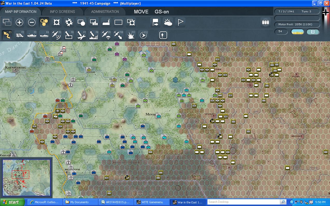Click the GS-on status label
Viewport: 330px width, 206px height.
162,12
